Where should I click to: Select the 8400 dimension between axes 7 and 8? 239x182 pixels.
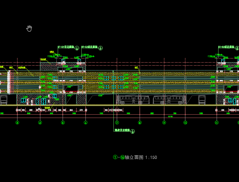128,113
